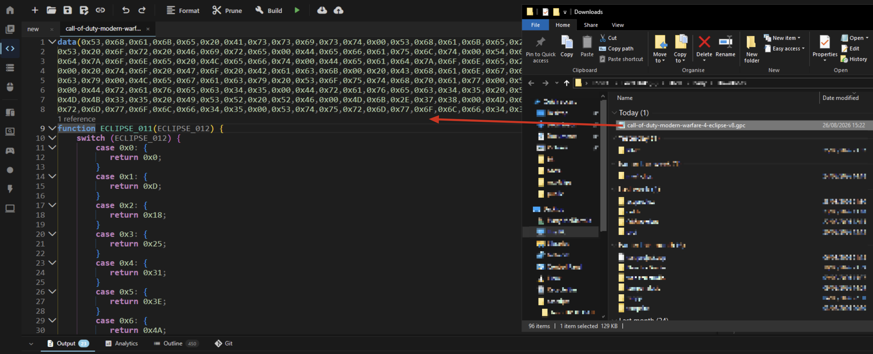This screenshot has height=354, width=873.
Task: Click the Explorer Copy ribbon button
Action: pyautogui.click(x=567, y=46)
